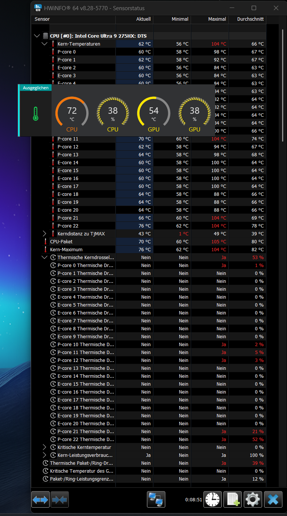Collapse the Thermische Kerndrossel node
Screen dimensions: 287x516
tap(44, 258)
